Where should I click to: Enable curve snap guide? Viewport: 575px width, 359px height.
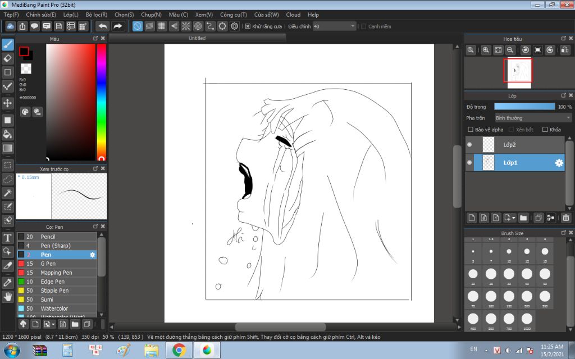(x=210, y=26)
